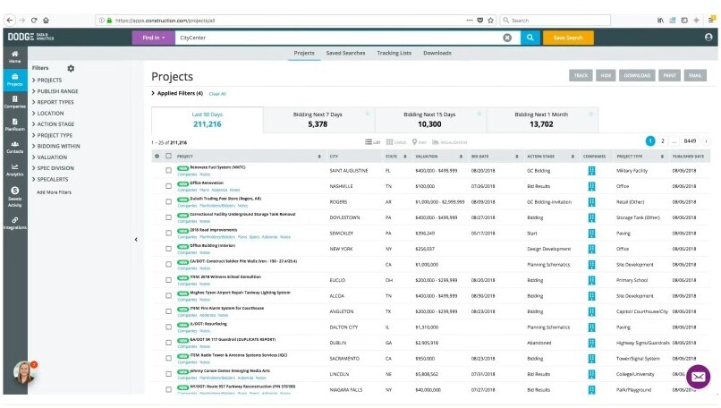The height and width of the screenshot is (408, 721).
Task: Click the table column settings gear
Action: click(157, 157)
